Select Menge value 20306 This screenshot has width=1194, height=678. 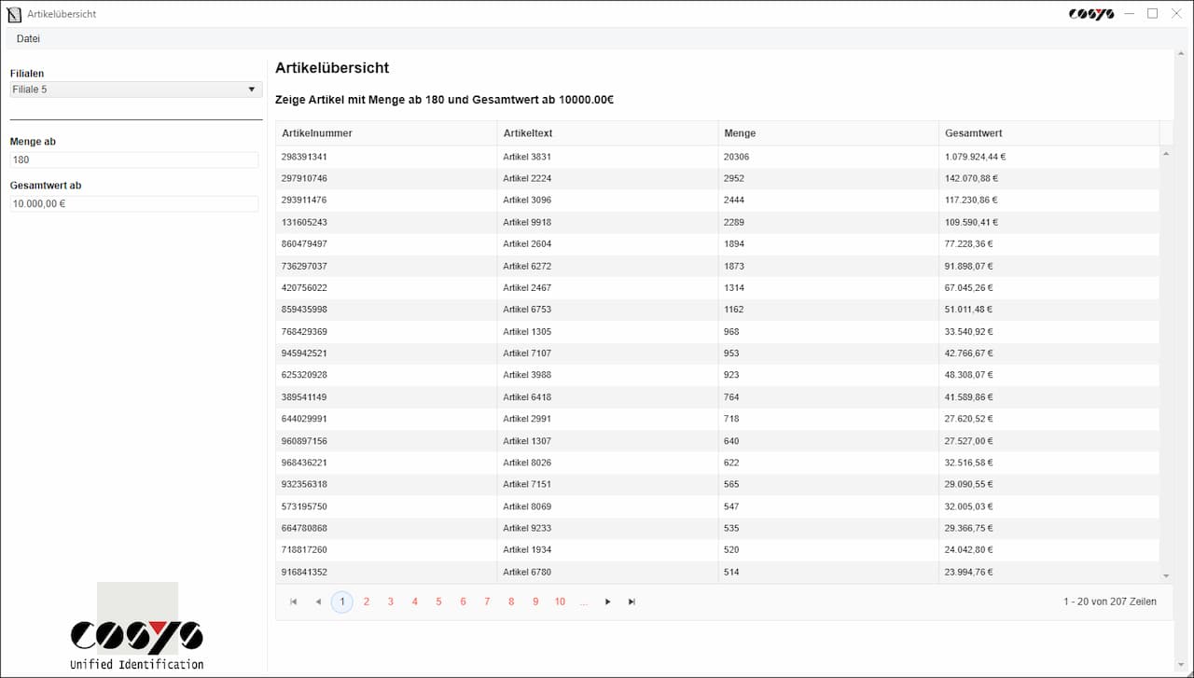point(828,157)
